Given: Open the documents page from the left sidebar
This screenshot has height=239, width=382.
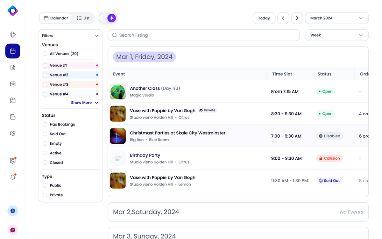Looking at the screenshot, I should pyautogui.click(x=12, y=67).
